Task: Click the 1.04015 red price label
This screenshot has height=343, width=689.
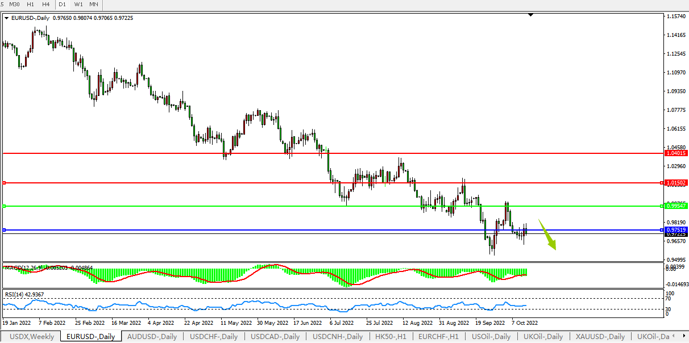Action: (x=676, y=153)
